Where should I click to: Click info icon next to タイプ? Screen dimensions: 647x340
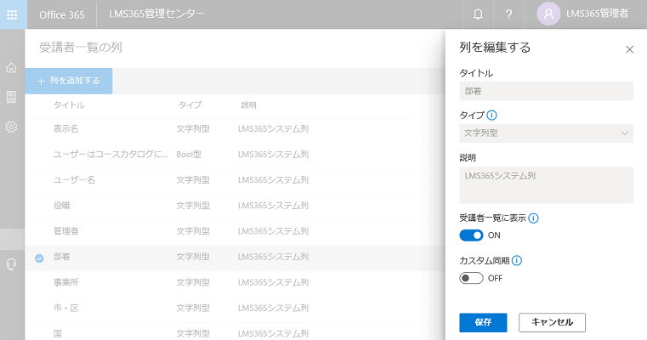(492, 116)
